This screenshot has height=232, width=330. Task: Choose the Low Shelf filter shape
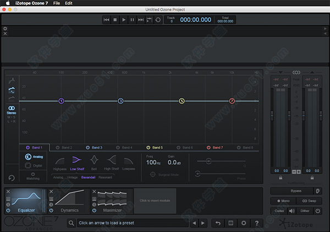(x=77, y=163)
